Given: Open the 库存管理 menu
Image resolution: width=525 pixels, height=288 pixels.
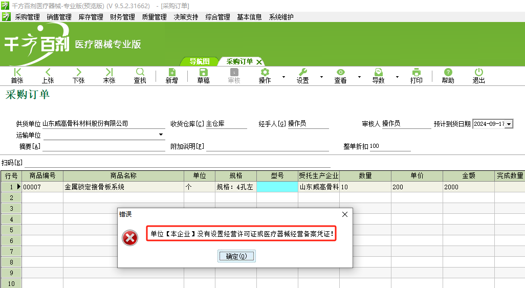Looking at the screenshot, I should click(x=91, y=17).
